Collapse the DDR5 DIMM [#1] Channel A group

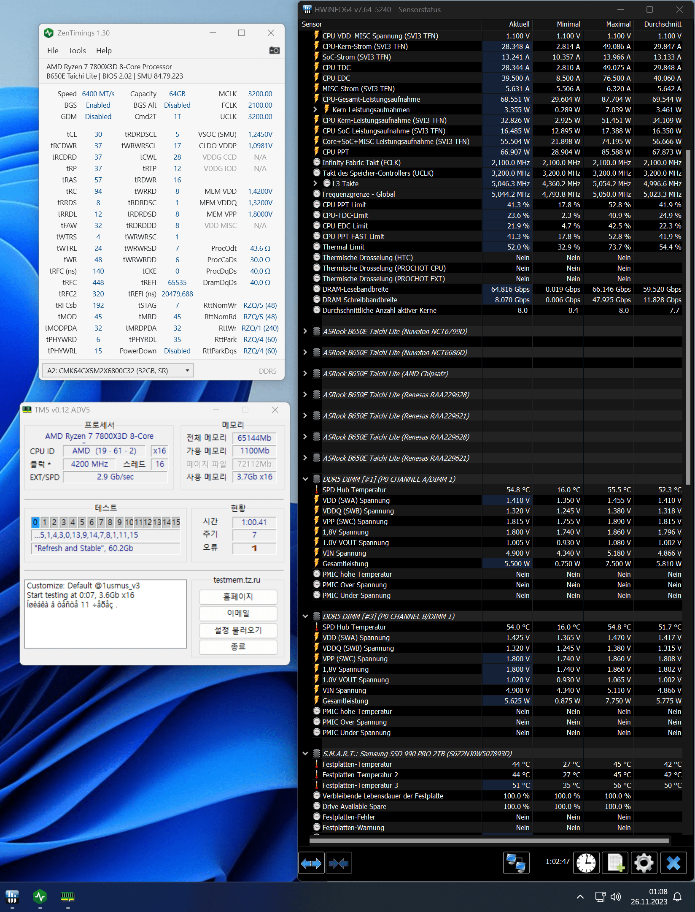(305, 479)
